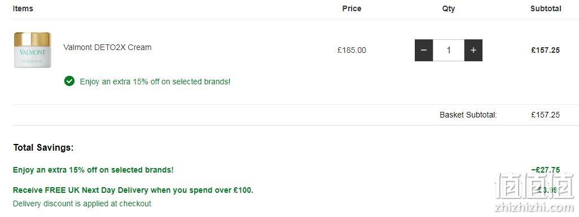Click the Qty column header
Screen dimensions: 579x217
point(449,8)
